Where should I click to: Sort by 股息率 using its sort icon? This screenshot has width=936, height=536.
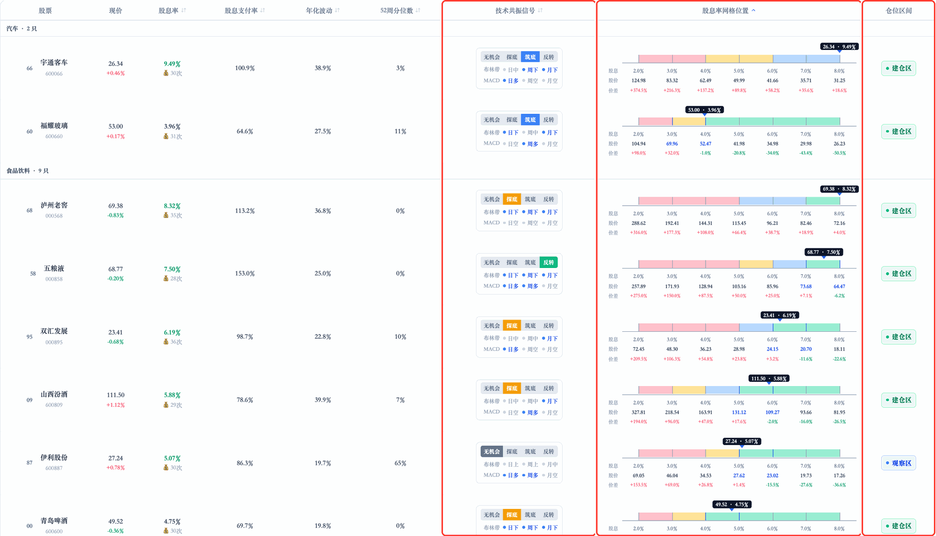184,11
